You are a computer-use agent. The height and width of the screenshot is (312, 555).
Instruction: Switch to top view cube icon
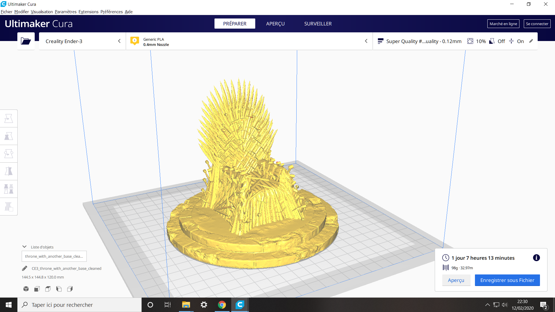[x=48, y=289]
